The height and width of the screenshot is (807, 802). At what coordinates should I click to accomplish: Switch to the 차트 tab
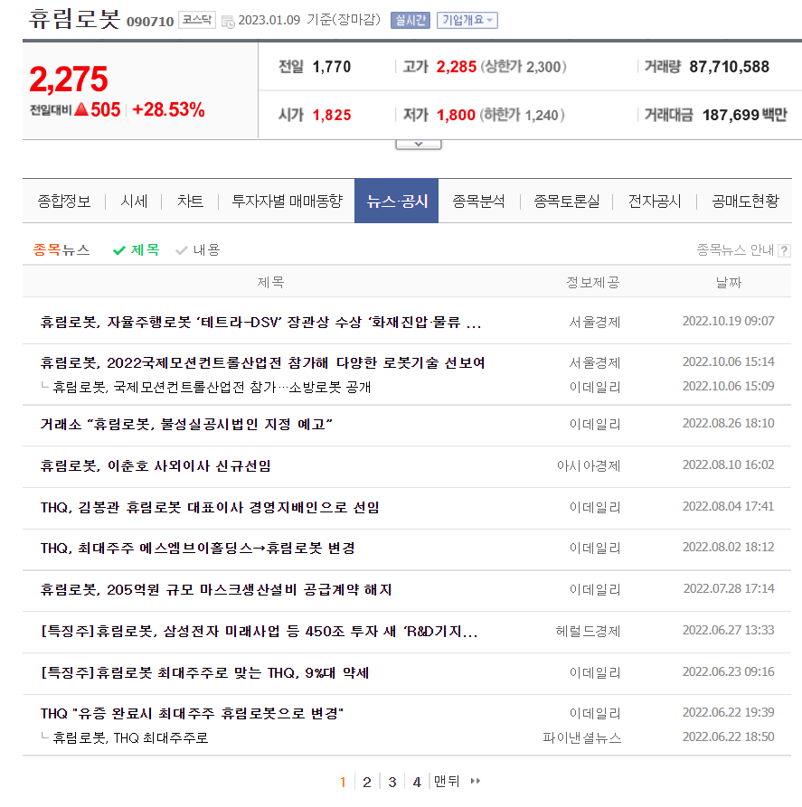click(x=190, y=202)
